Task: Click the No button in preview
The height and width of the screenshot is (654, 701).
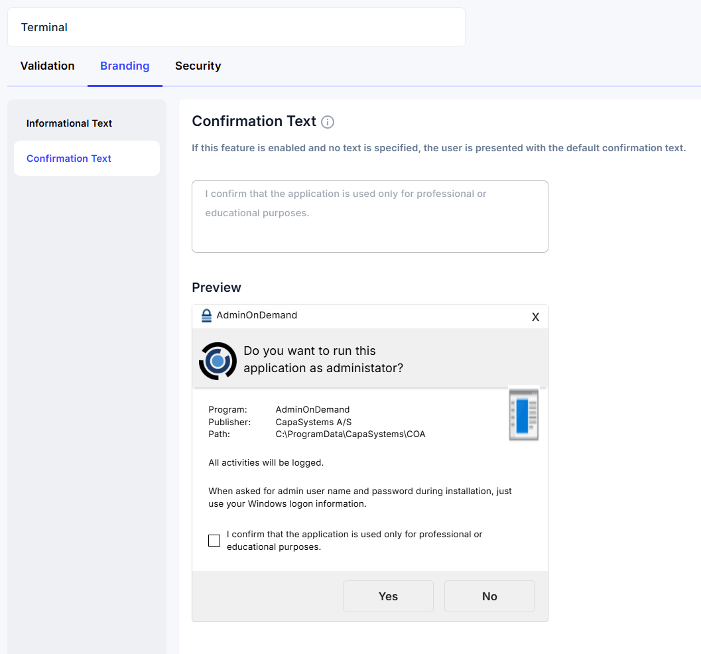Action: coord(489,596)
